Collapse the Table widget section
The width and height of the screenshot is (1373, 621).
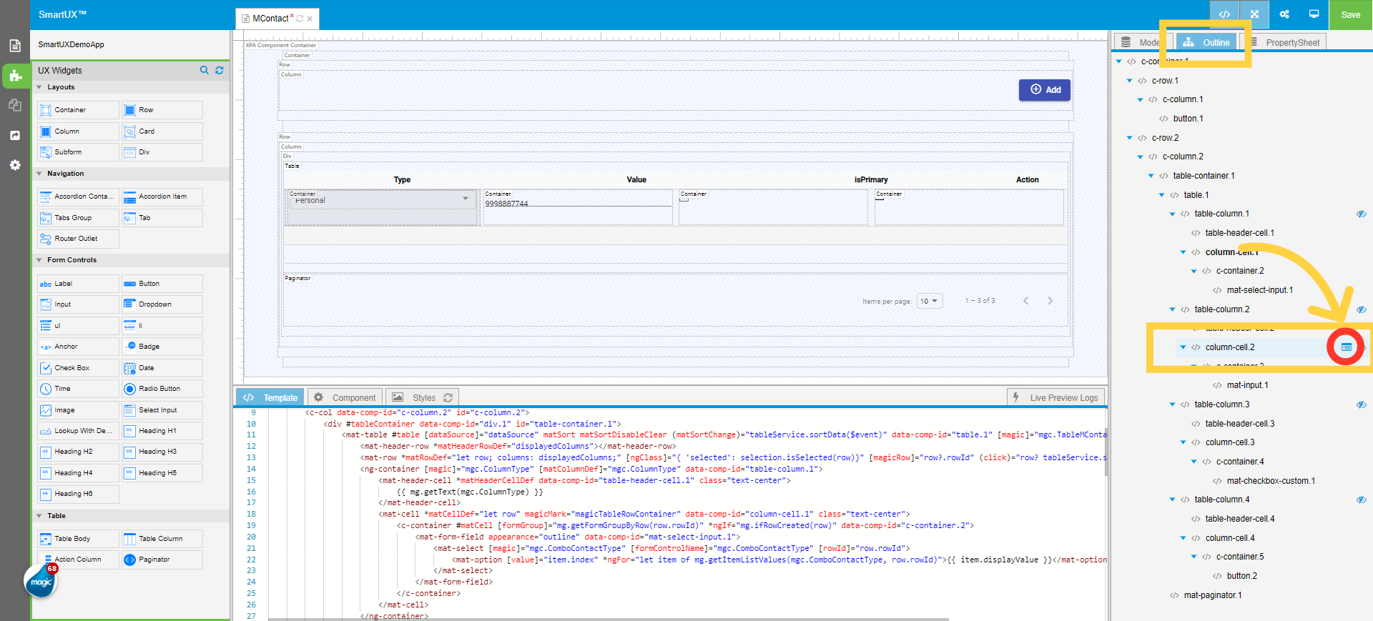tap(39, 516)
